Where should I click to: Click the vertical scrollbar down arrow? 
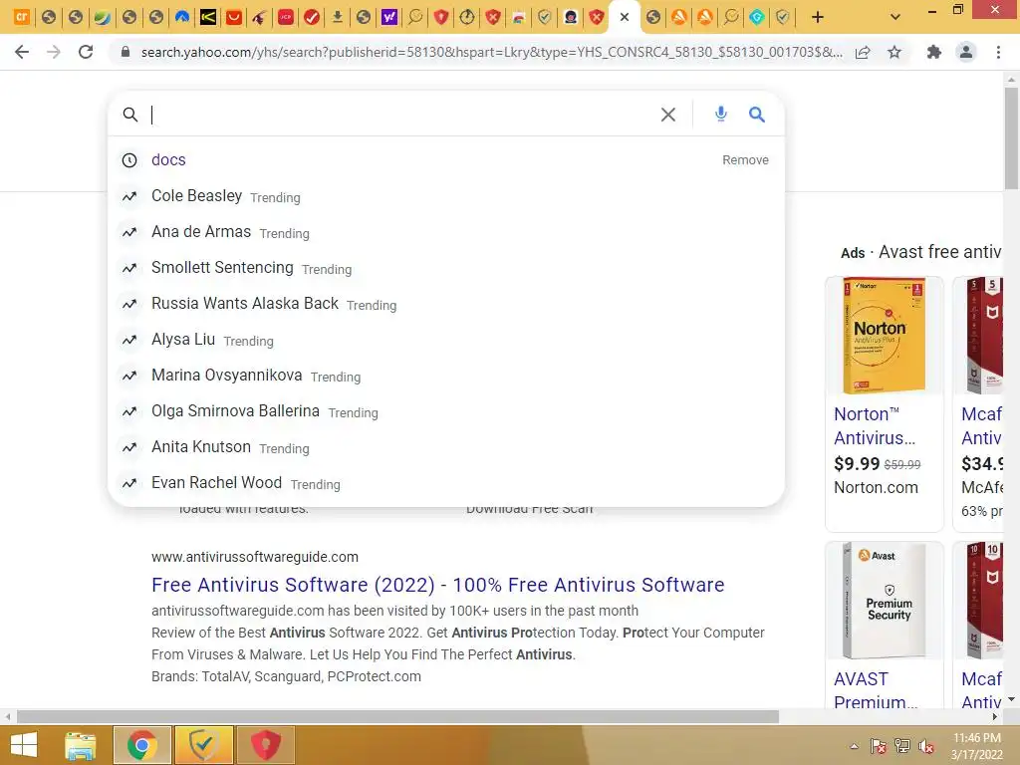pos(1011,699)
